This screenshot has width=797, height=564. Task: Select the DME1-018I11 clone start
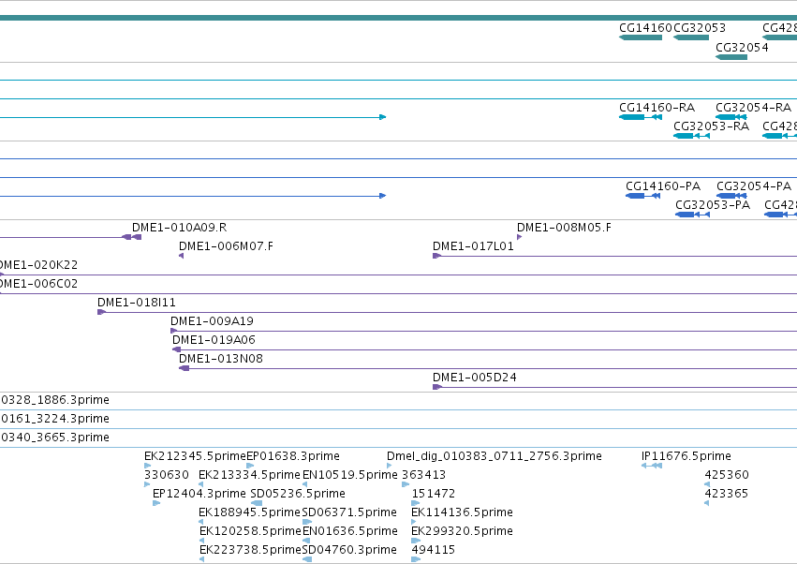(x=101, y=312)
